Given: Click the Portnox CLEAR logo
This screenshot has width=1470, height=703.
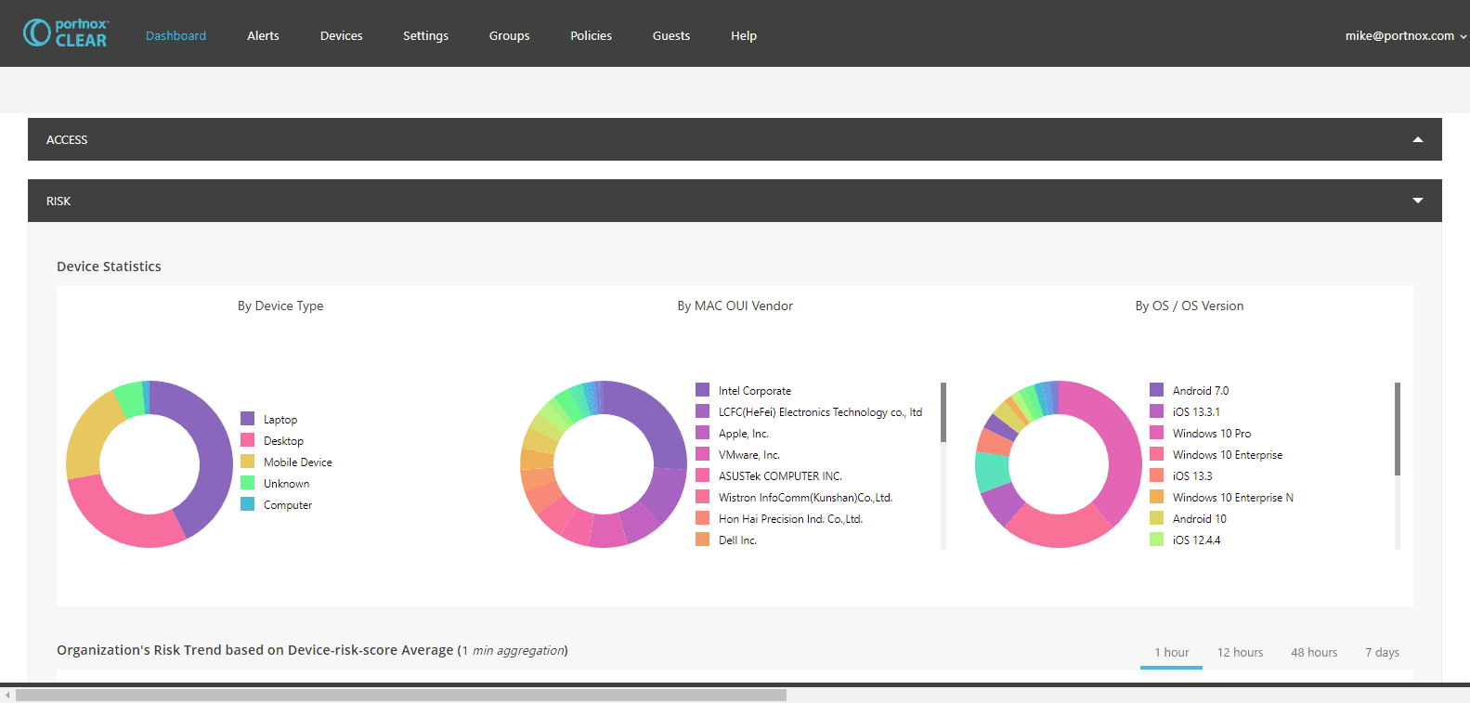Looking at the screenshot, I should [x=65, y=33].
